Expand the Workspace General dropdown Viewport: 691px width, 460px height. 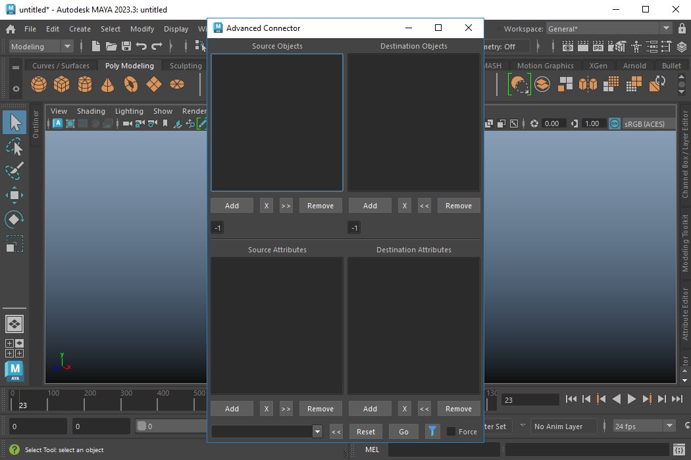click(665, 29)
